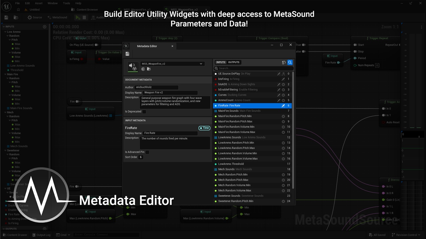Browse to asset with the folder search icon

(149, 69)
